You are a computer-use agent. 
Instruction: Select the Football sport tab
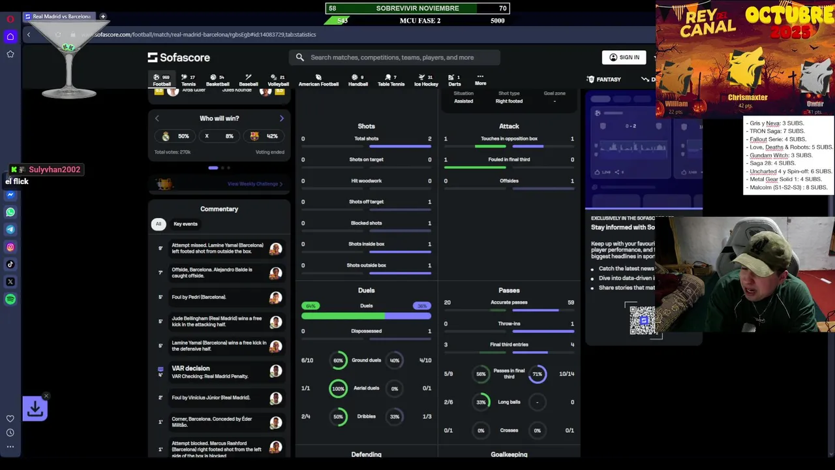tap(162, 80)
